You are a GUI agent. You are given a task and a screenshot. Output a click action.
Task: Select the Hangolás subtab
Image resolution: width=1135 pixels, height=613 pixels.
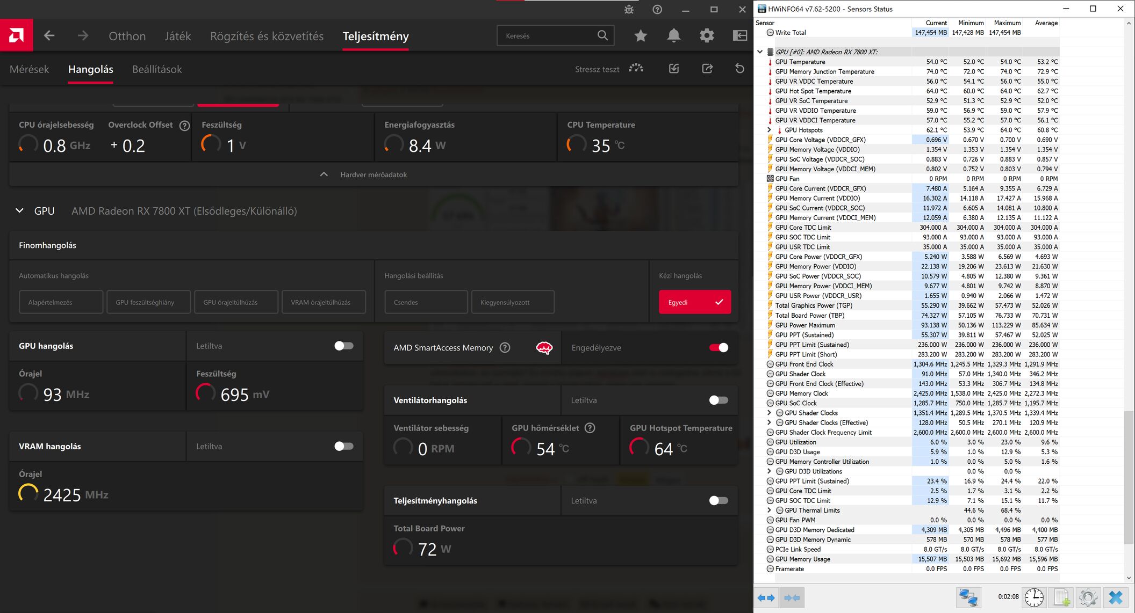(90, 69)
